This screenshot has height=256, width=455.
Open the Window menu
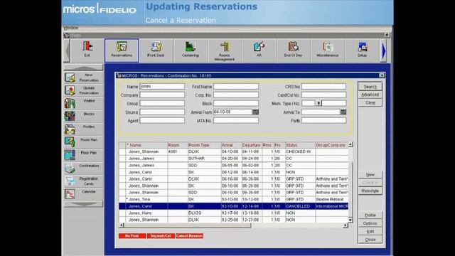click(71, 28)
